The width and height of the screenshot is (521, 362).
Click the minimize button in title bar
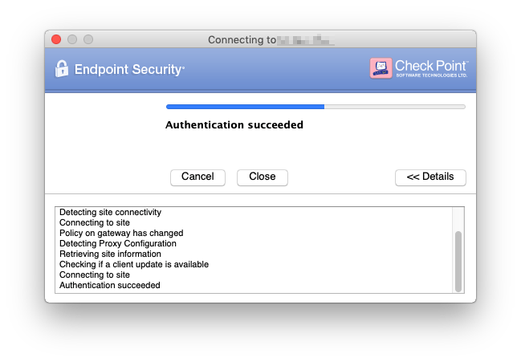click(72, 39)
